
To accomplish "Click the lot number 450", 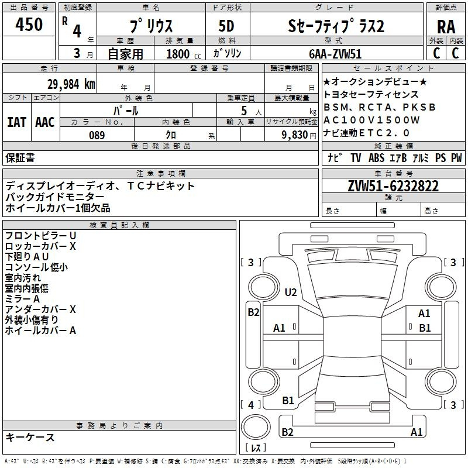I will [x=28, y=25].
